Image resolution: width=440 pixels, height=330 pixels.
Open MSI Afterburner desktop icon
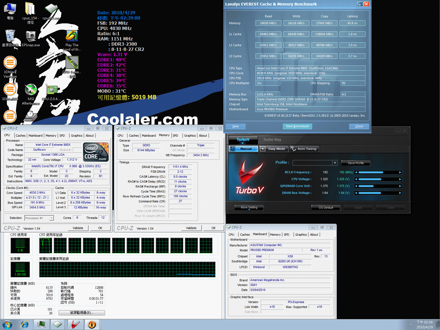(x=31, y=94)
